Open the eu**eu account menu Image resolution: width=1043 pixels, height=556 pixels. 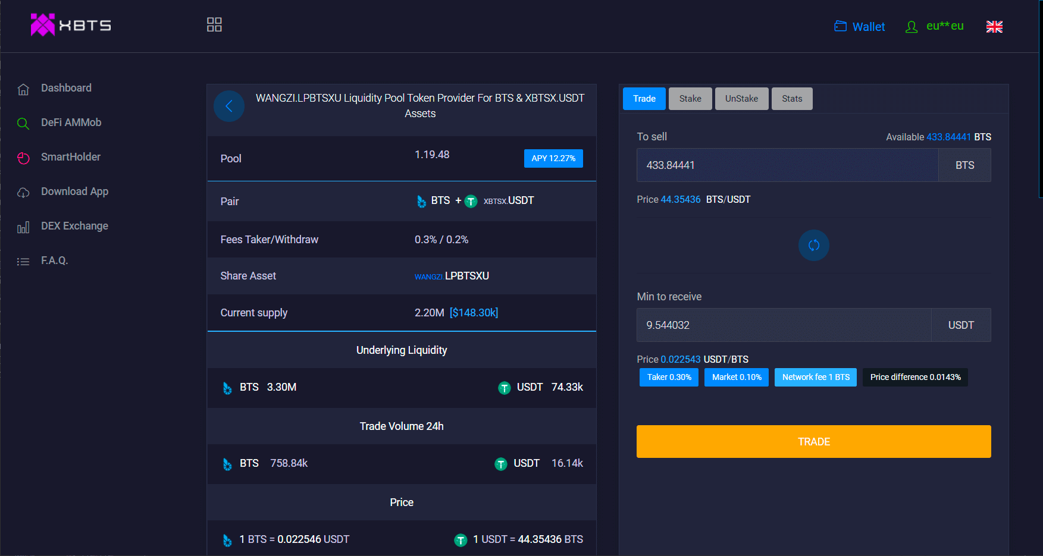pos(945,26)
